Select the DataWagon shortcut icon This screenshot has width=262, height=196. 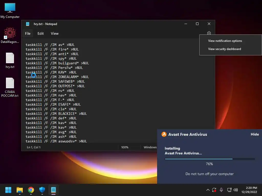click(10, 35)
